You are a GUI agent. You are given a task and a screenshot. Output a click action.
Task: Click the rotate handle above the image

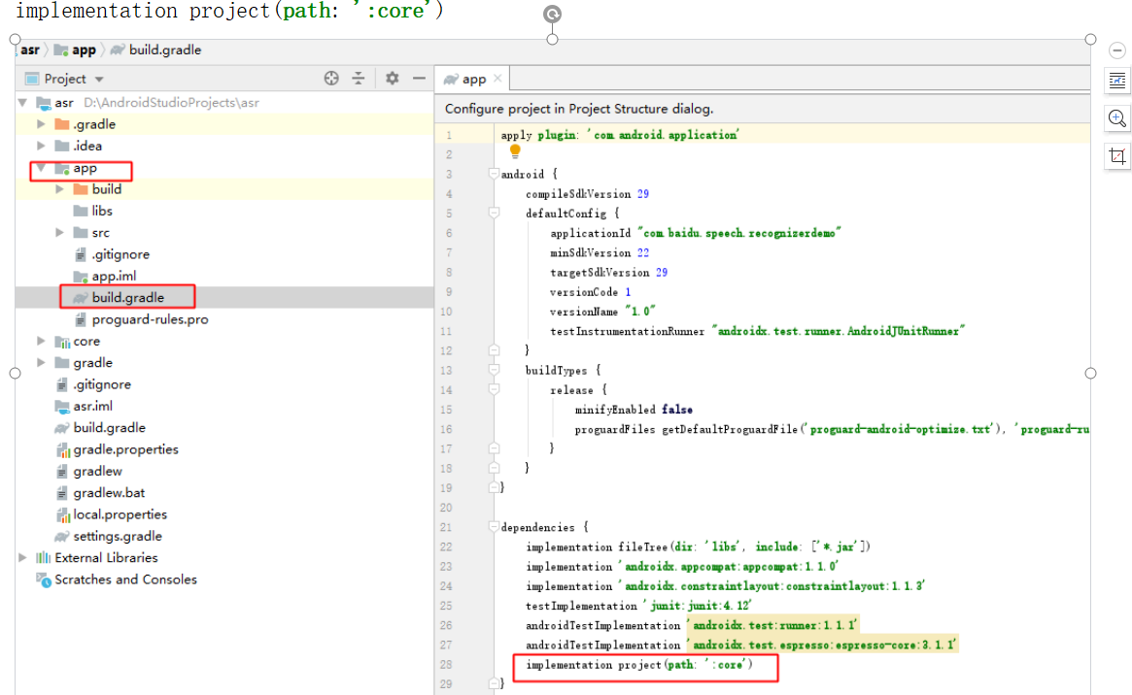point(552,14)
